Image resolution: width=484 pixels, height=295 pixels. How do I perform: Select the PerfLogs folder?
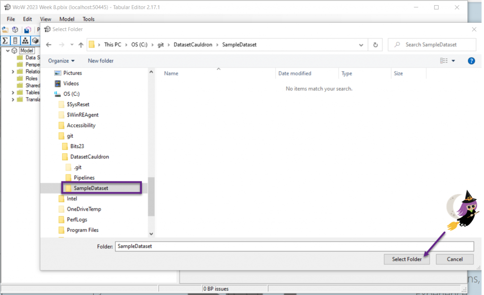pos(77,219)
